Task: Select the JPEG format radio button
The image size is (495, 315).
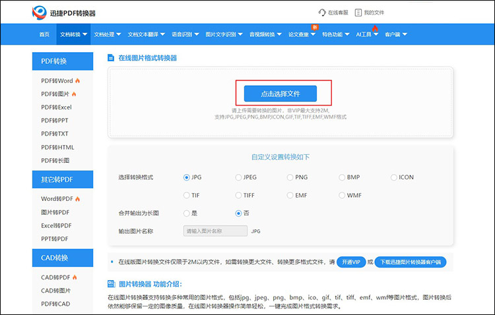Action: pyautogui.click(x=238, y=177)
